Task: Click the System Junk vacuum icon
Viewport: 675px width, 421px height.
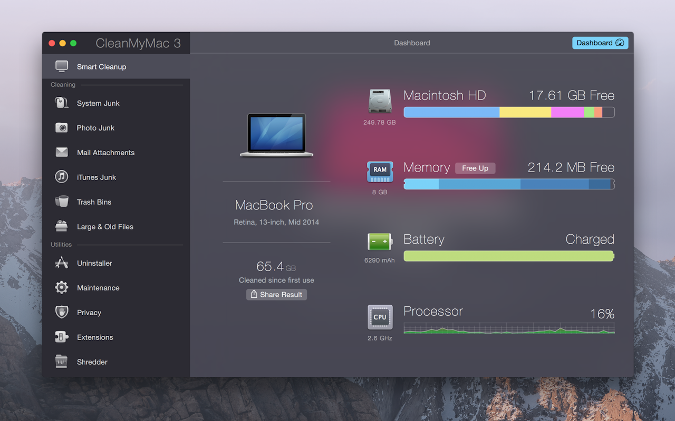Action: (x=62, y=103)
